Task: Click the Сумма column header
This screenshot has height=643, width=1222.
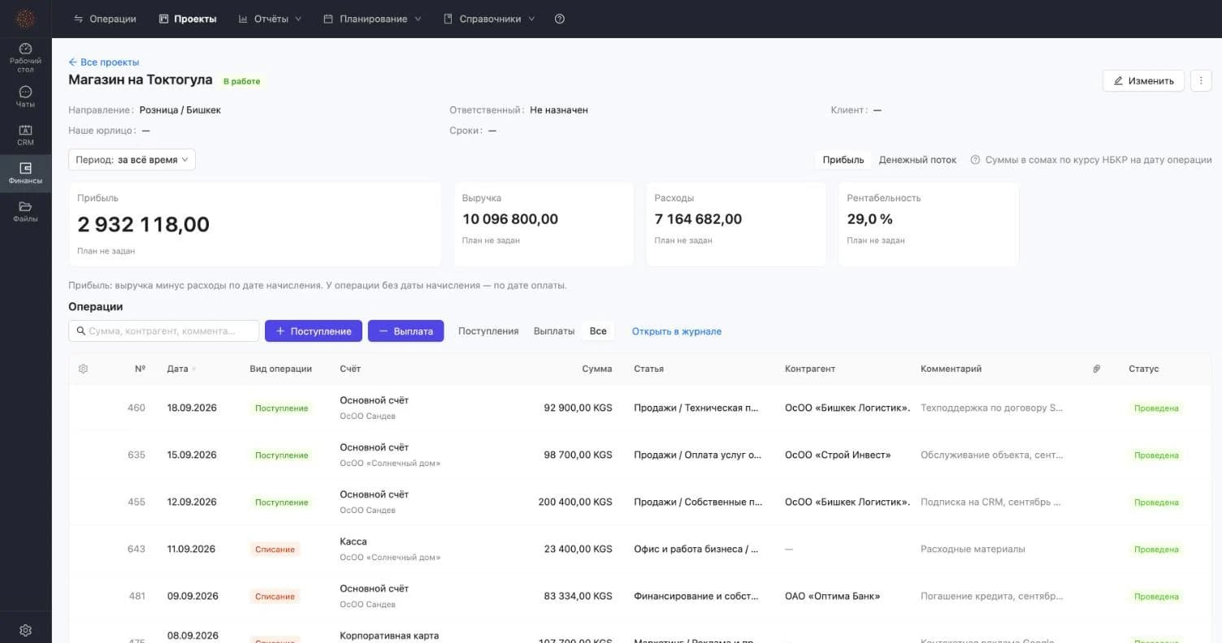Action: [x=597, y=369]
